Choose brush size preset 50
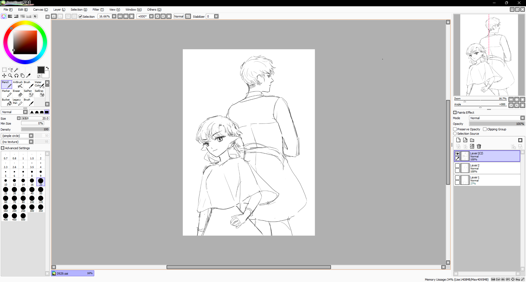 click(41, 190)
